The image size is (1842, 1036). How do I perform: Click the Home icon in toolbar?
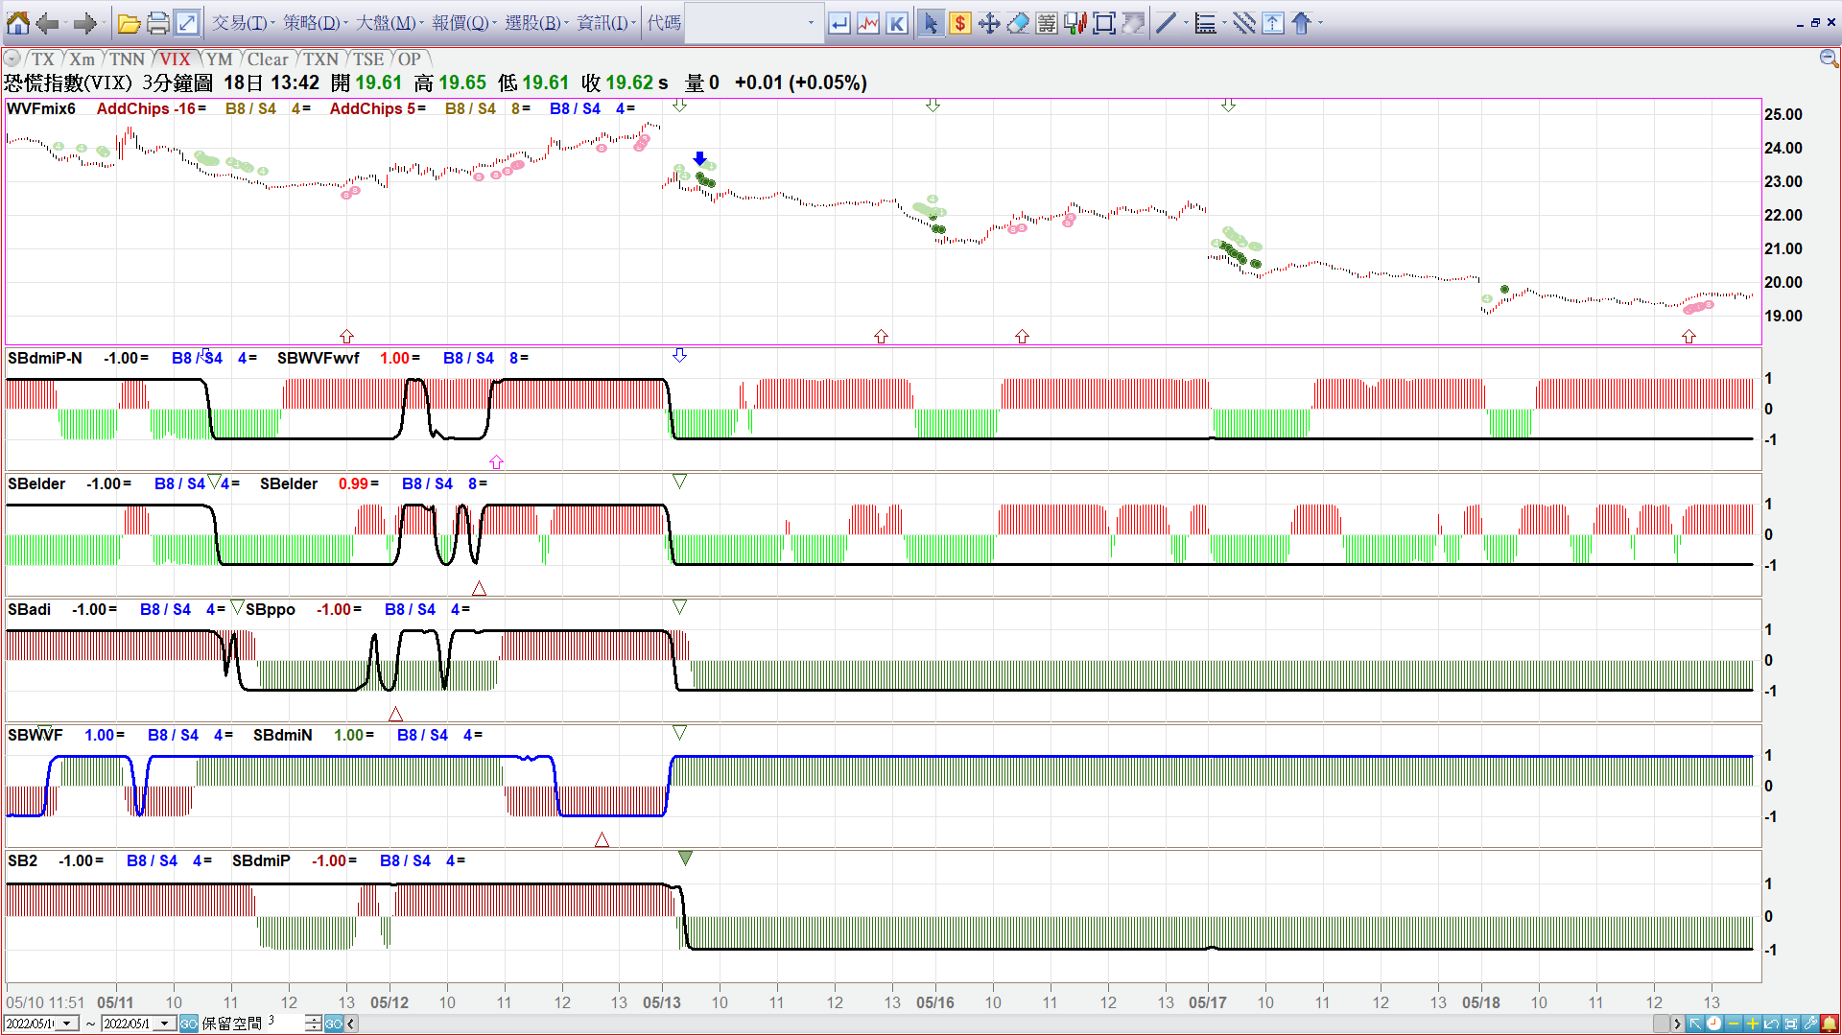pos(17,23)
